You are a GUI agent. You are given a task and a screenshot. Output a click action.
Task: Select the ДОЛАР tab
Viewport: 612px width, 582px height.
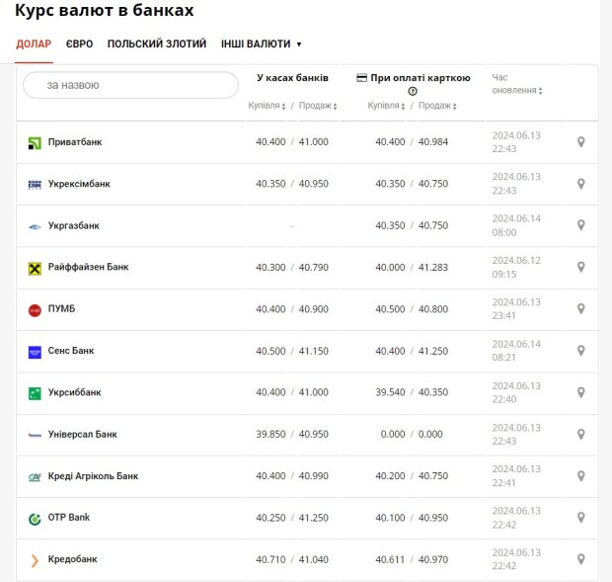[x=34, y=44]
